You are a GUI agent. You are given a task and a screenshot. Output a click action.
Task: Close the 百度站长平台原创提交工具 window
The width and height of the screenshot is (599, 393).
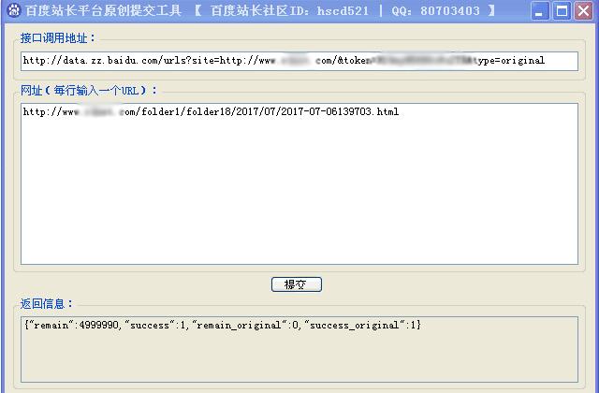coord(583,11)
